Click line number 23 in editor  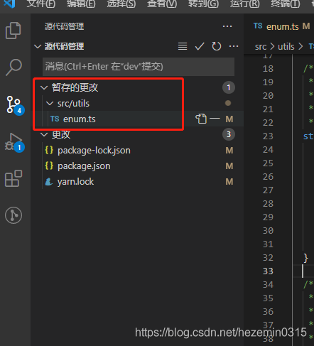(x=268, y=136)
